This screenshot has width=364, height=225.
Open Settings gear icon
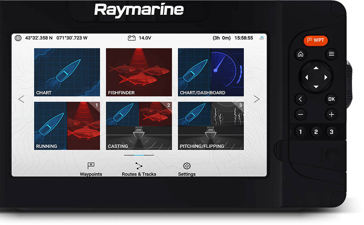click(x=187, y=166)
